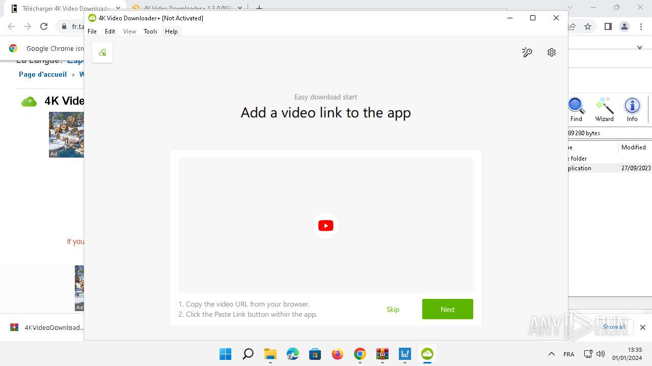Open the View menu

[130, 32]
